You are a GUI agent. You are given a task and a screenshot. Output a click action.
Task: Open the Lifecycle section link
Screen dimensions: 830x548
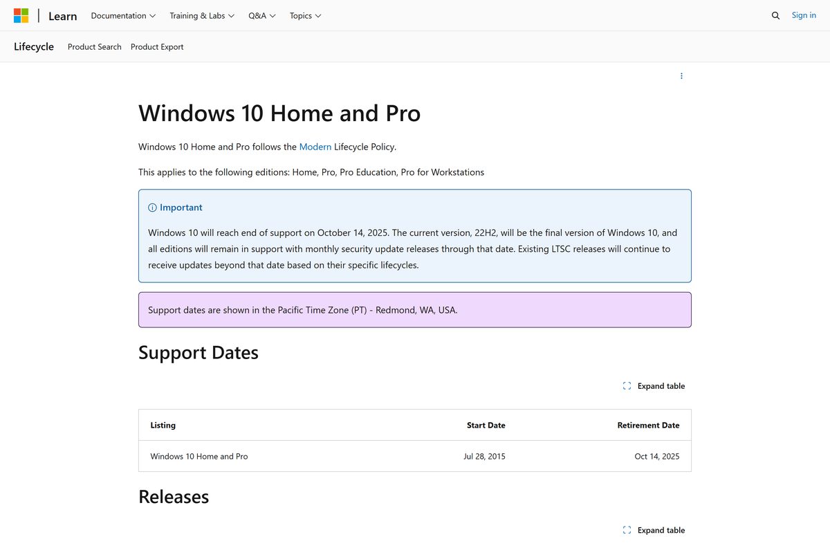(34, 46)
